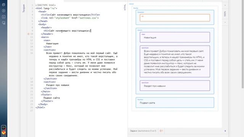This screenshot has width=244, height=137.
Task: Click the </html> closing tag line
Action: pyautogui.click(x=40, y=107)
